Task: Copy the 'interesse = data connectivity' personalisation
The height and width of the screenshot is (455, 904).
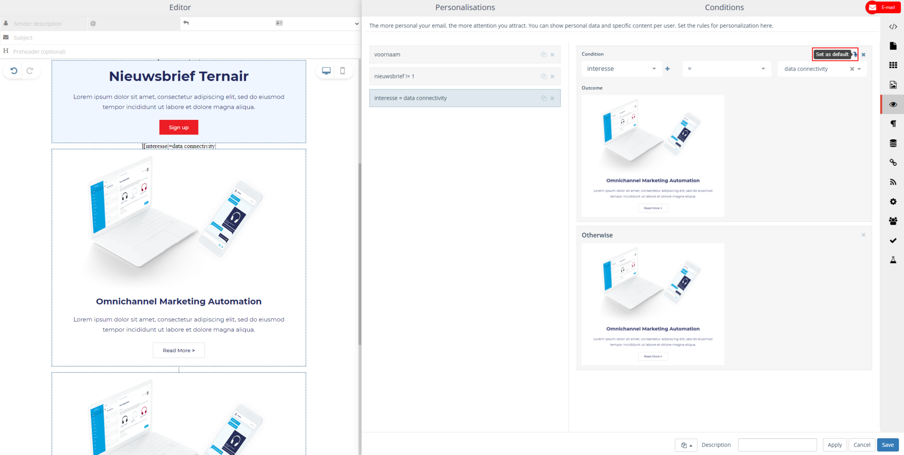Action: (544, 98)
